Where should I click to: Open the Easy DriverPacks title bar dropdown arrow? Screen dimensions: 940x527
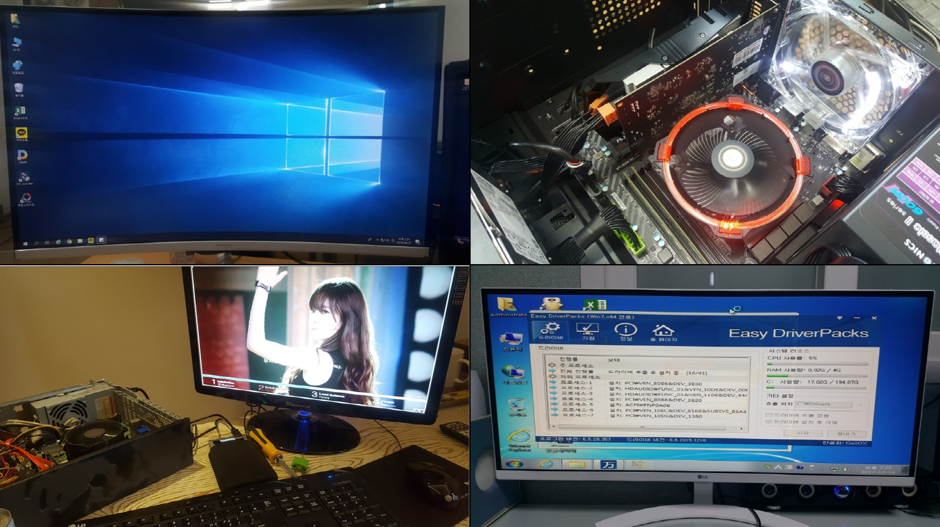pos(840,317)
